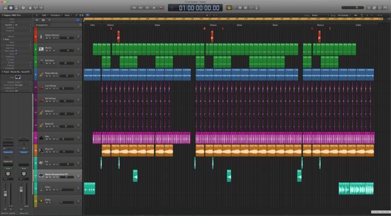Mute the Mid Strings track
391x216 pixels.
(46, 101)
